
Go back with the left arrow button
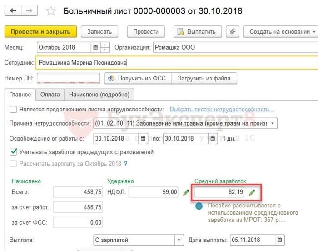coord(13,10)
